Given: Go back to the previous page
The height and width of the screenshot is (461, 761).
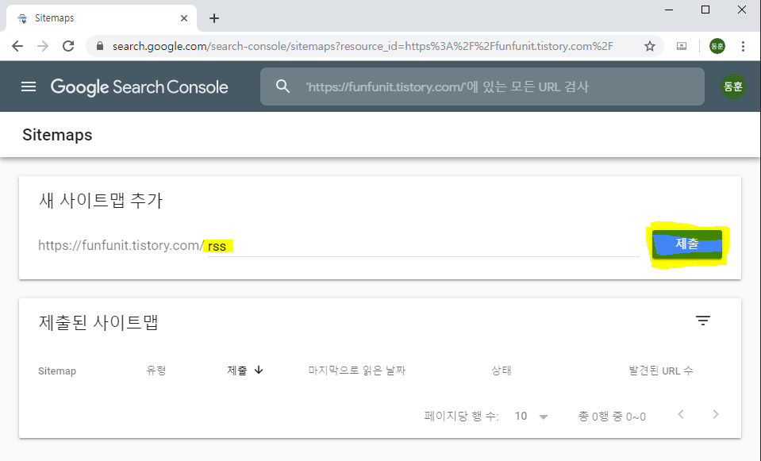Looking at the screenshot, I should click(x=17, y=46).
